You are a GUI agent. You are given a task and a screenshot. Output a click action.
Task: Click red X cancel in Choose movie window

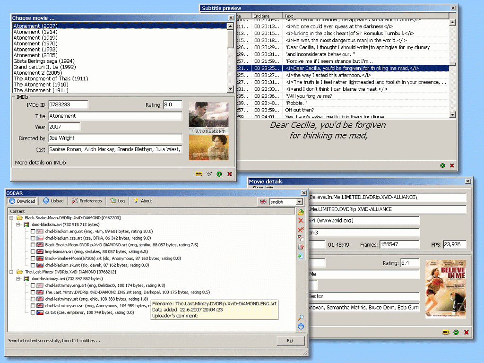coord(230,174)
